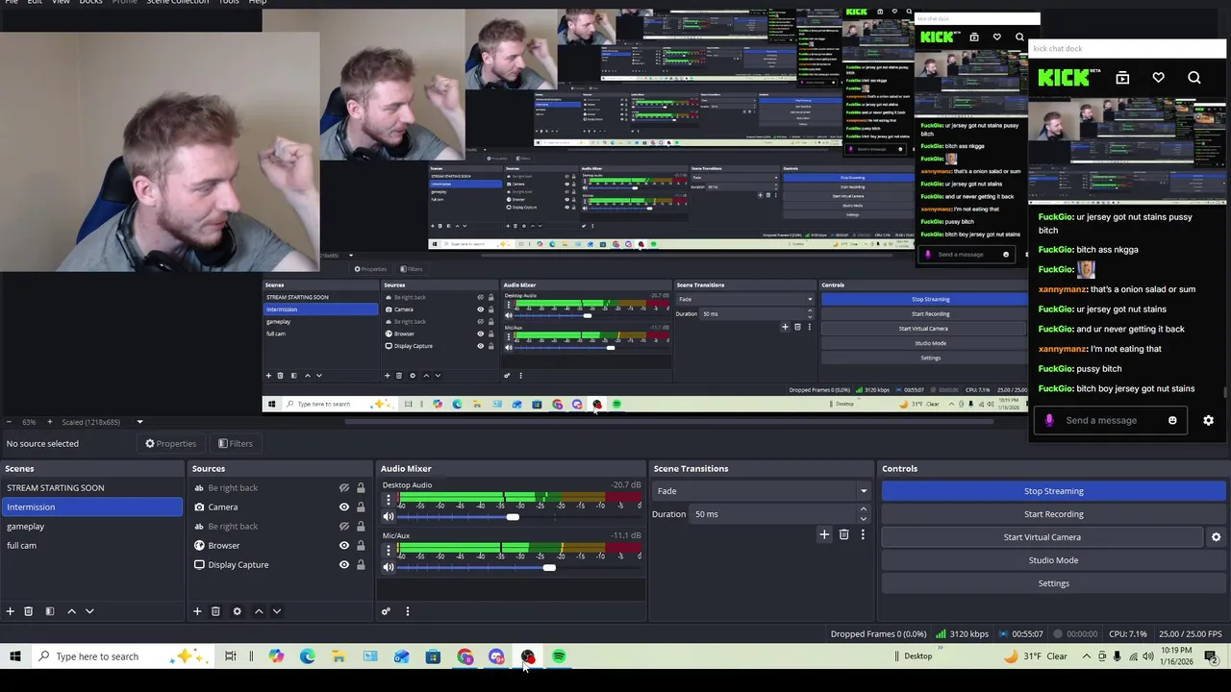
Task: Select STREAM STARTING SOON scene
Action: [x=91, y=488]
